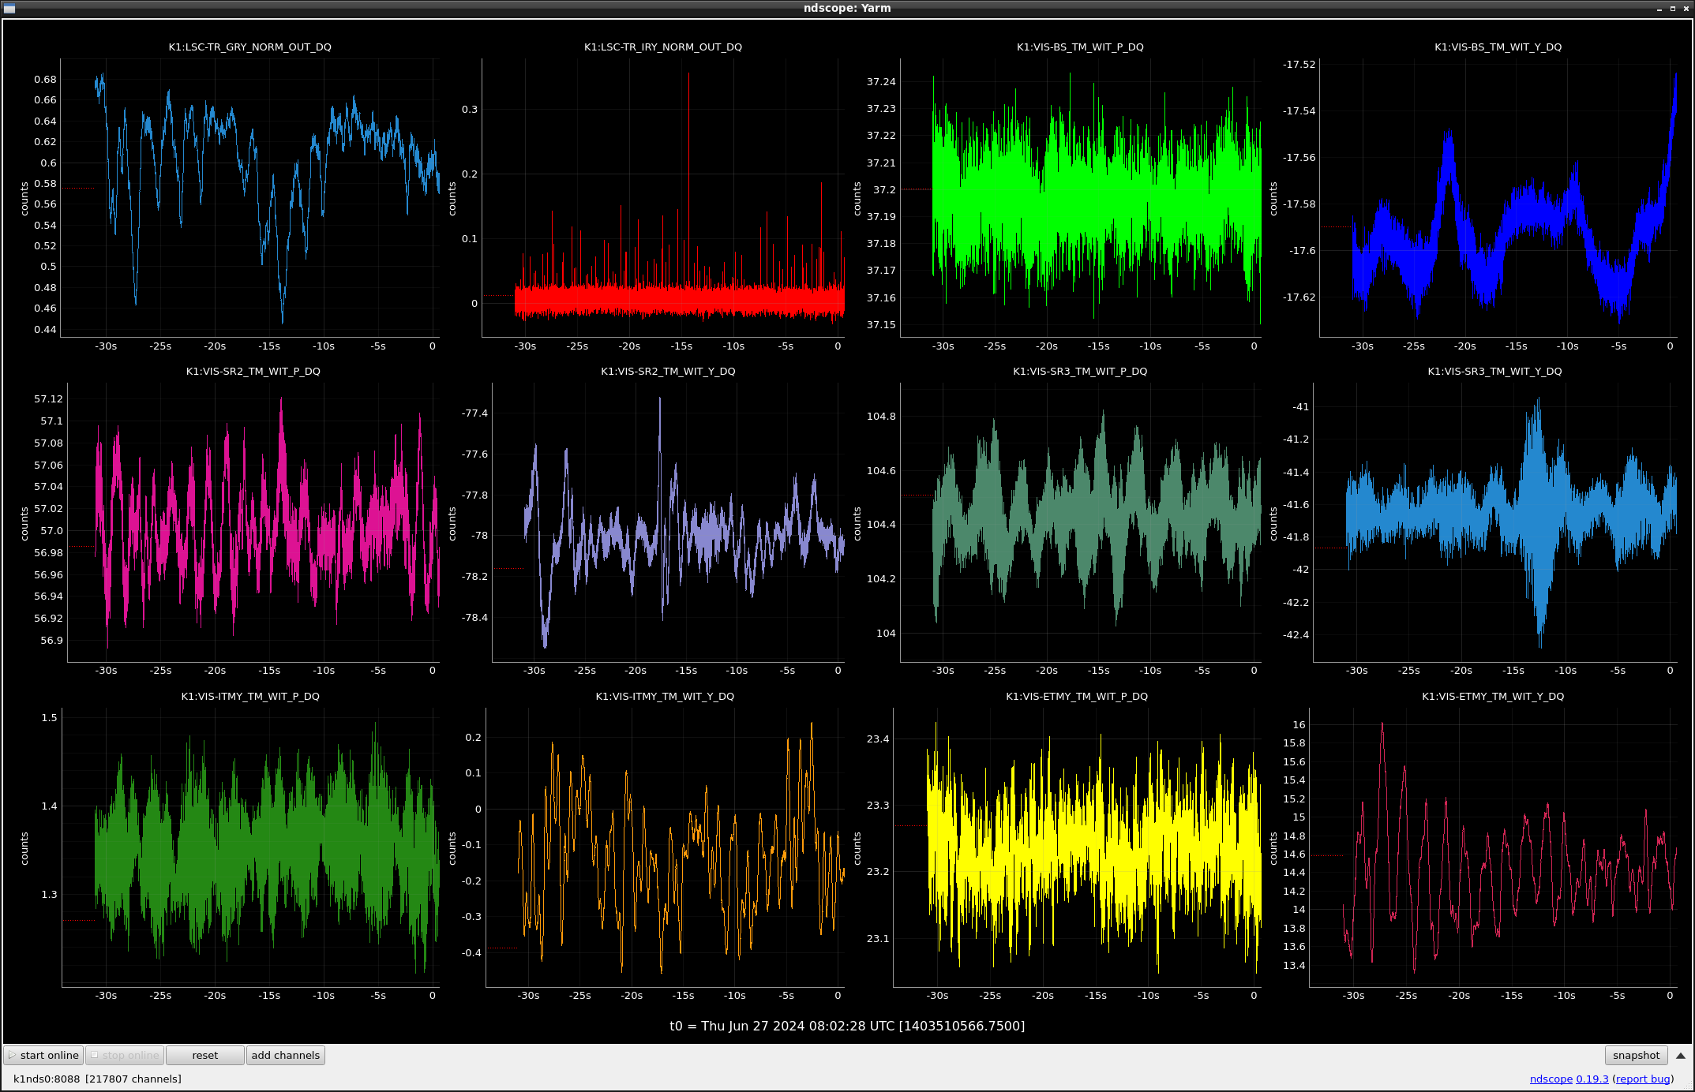Select the K1:VIS-ITMY_TM_WIT_P_DQ plot title
This screenshot has height=1092, width=1695.
click(x=250, y=696)
